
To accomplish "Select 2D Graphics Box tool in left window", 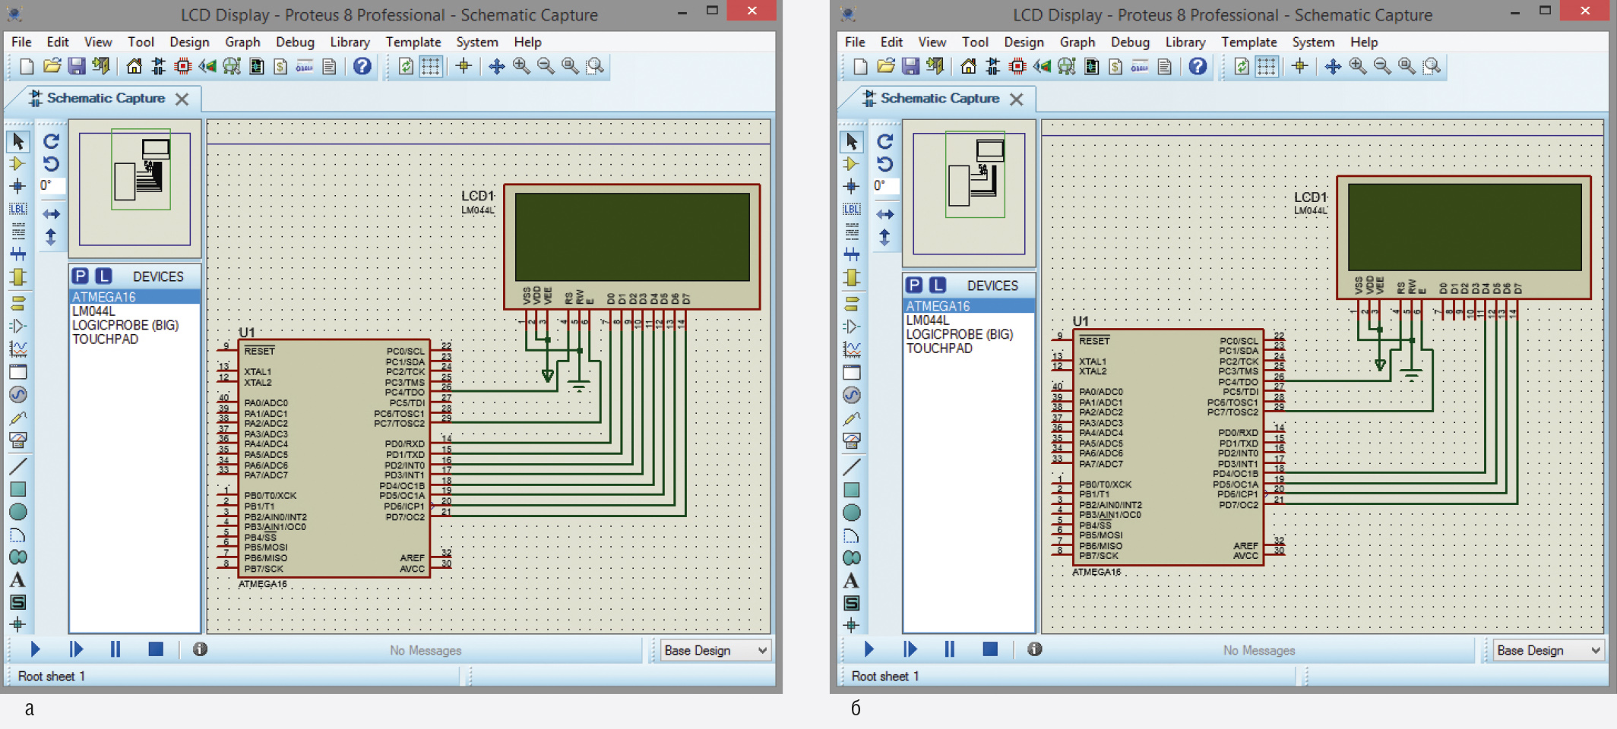I will (18, 489).
